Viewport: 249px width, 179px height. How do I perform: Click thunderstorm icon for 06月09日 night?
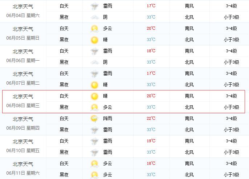94,130
